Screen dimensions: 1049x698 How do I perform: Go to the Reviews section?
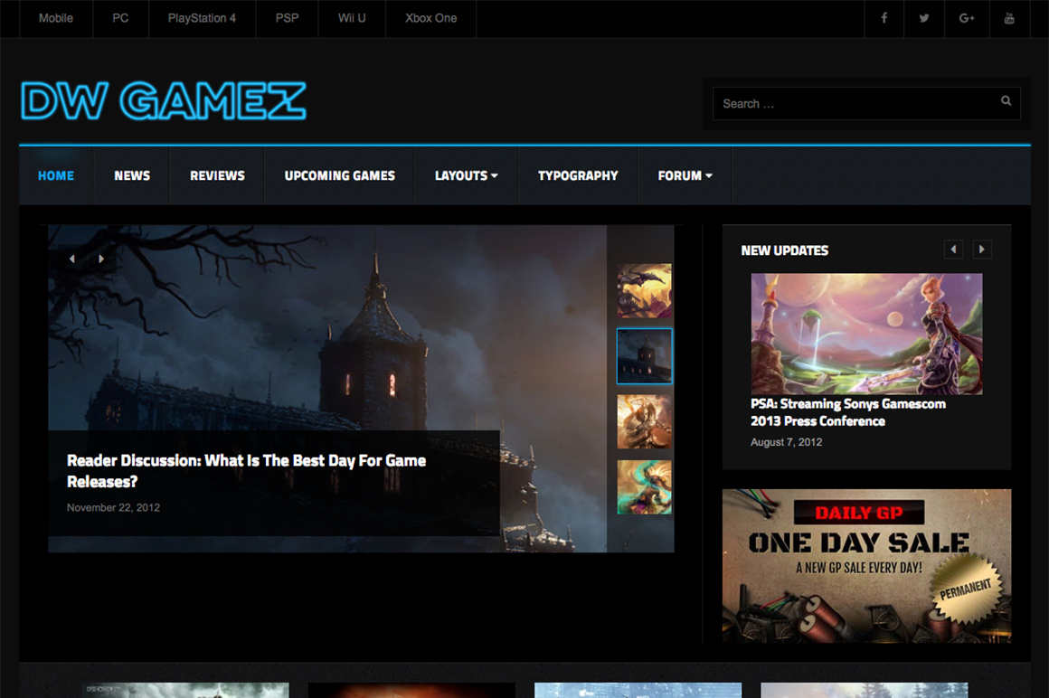click(217, 175)
